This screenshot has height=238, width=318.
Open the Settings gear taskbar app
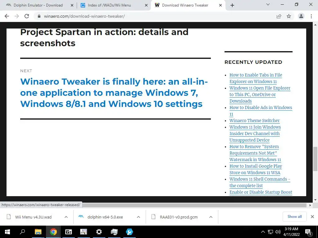(99, 232)
